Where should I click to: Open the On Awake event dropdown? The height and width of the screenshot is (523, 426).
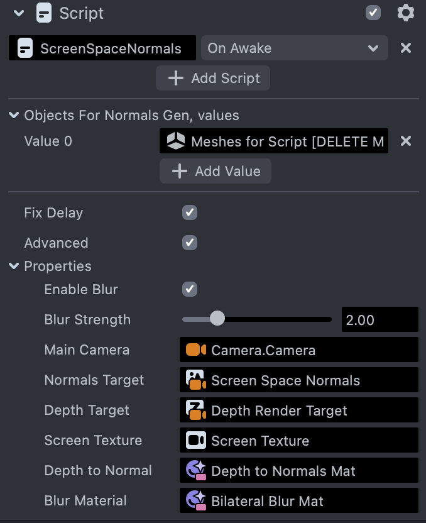pos(294,48)
